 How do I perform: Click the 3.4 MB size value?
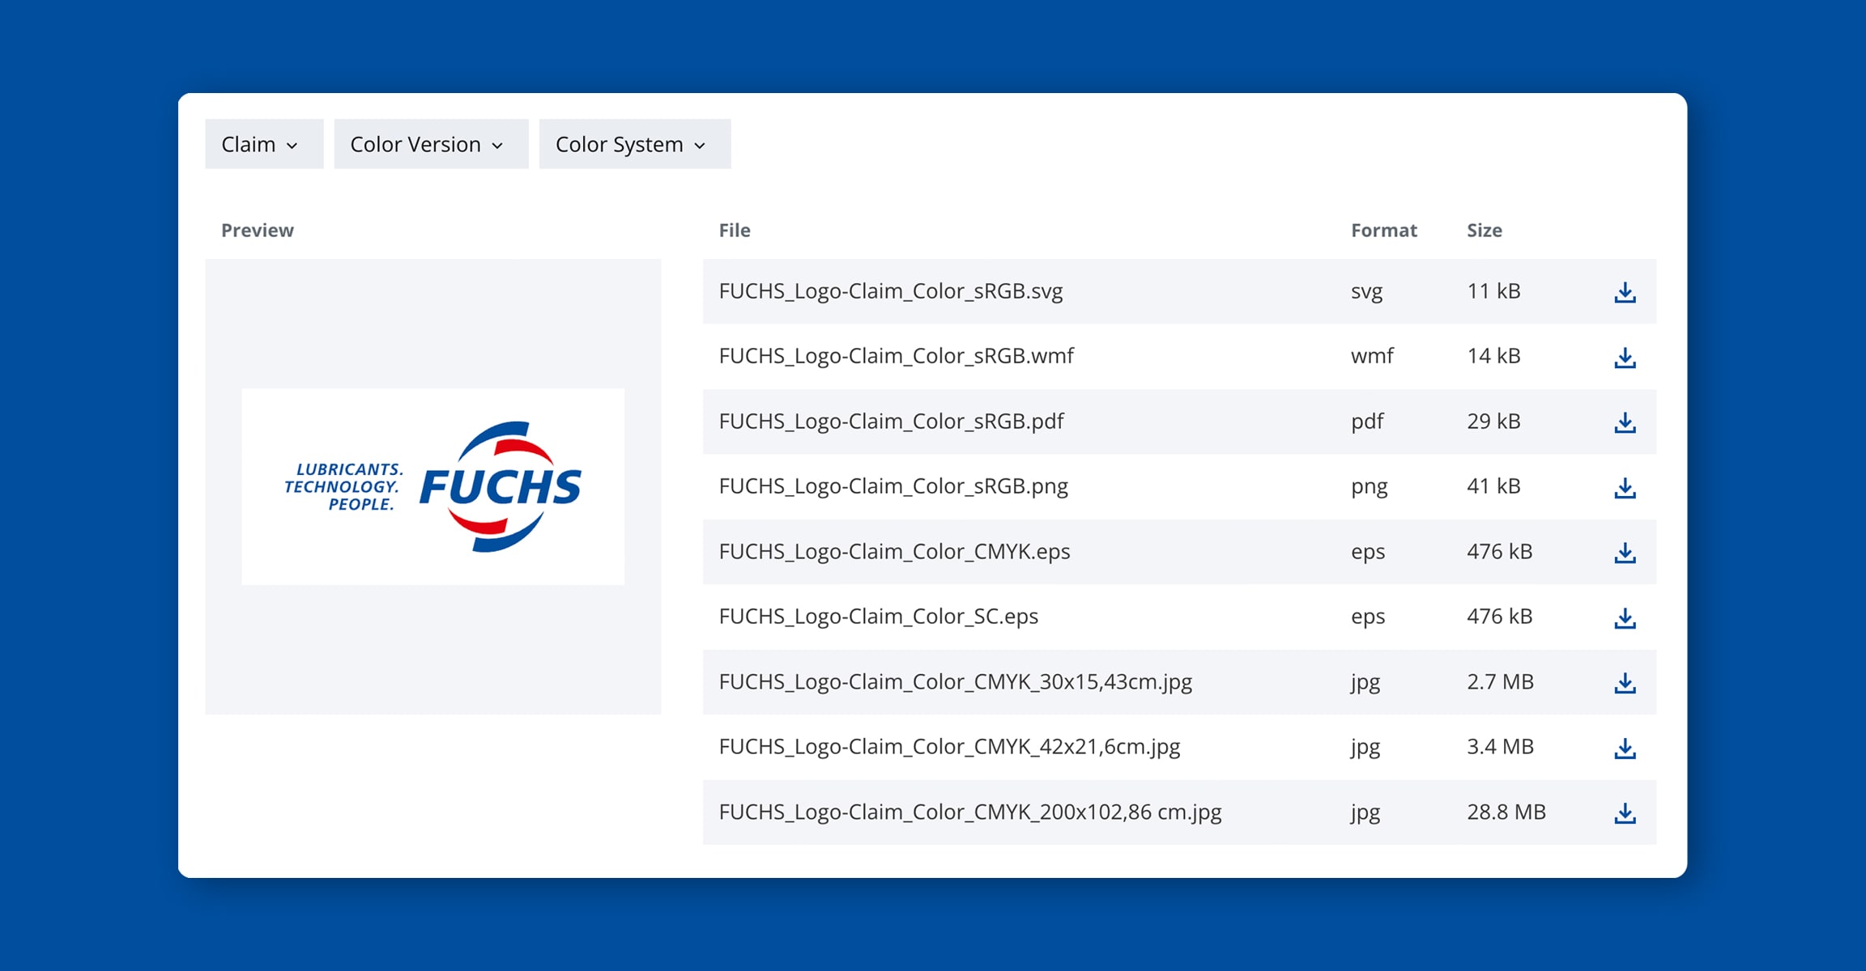[1500, 747]
